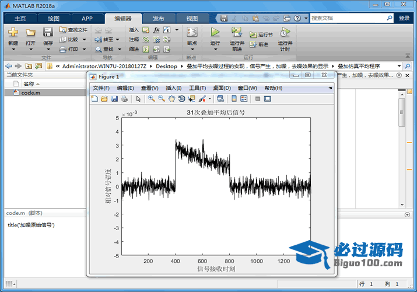Toggle the Zoom Out tool in figure toolbar
The height and width of the screenshot is (292, 417).
162,99
